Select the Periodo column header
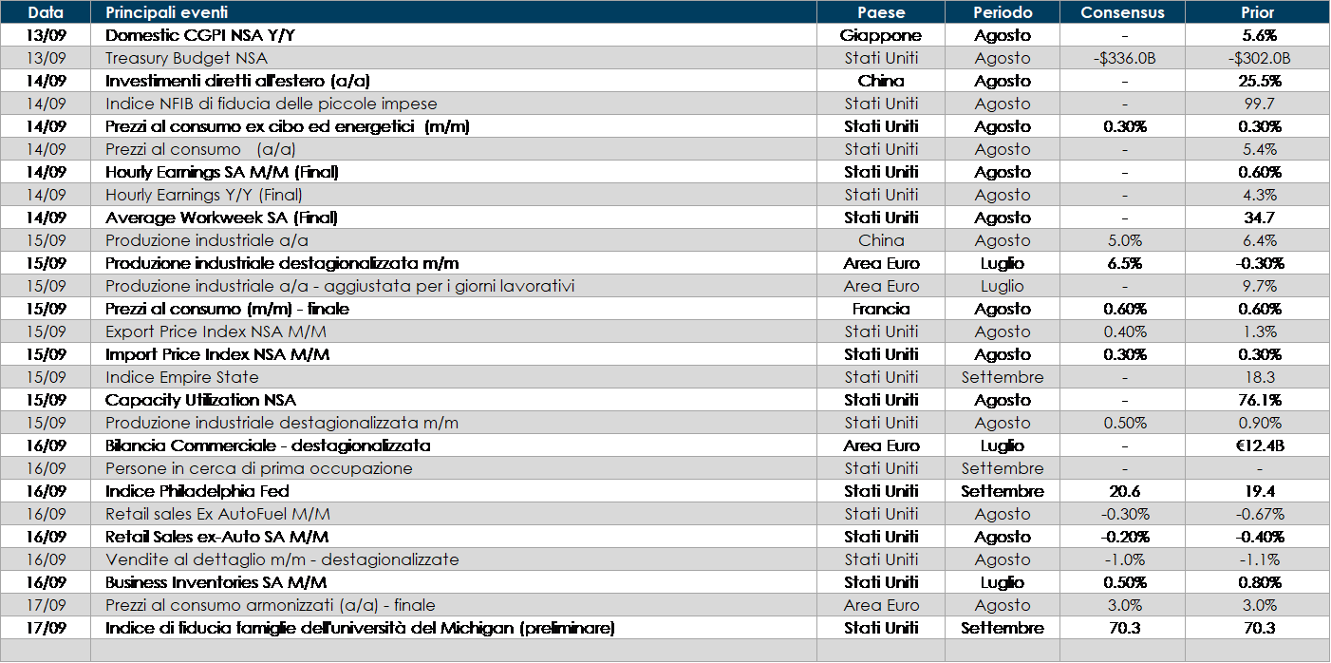1331x663 pixels. point(1002,12)
